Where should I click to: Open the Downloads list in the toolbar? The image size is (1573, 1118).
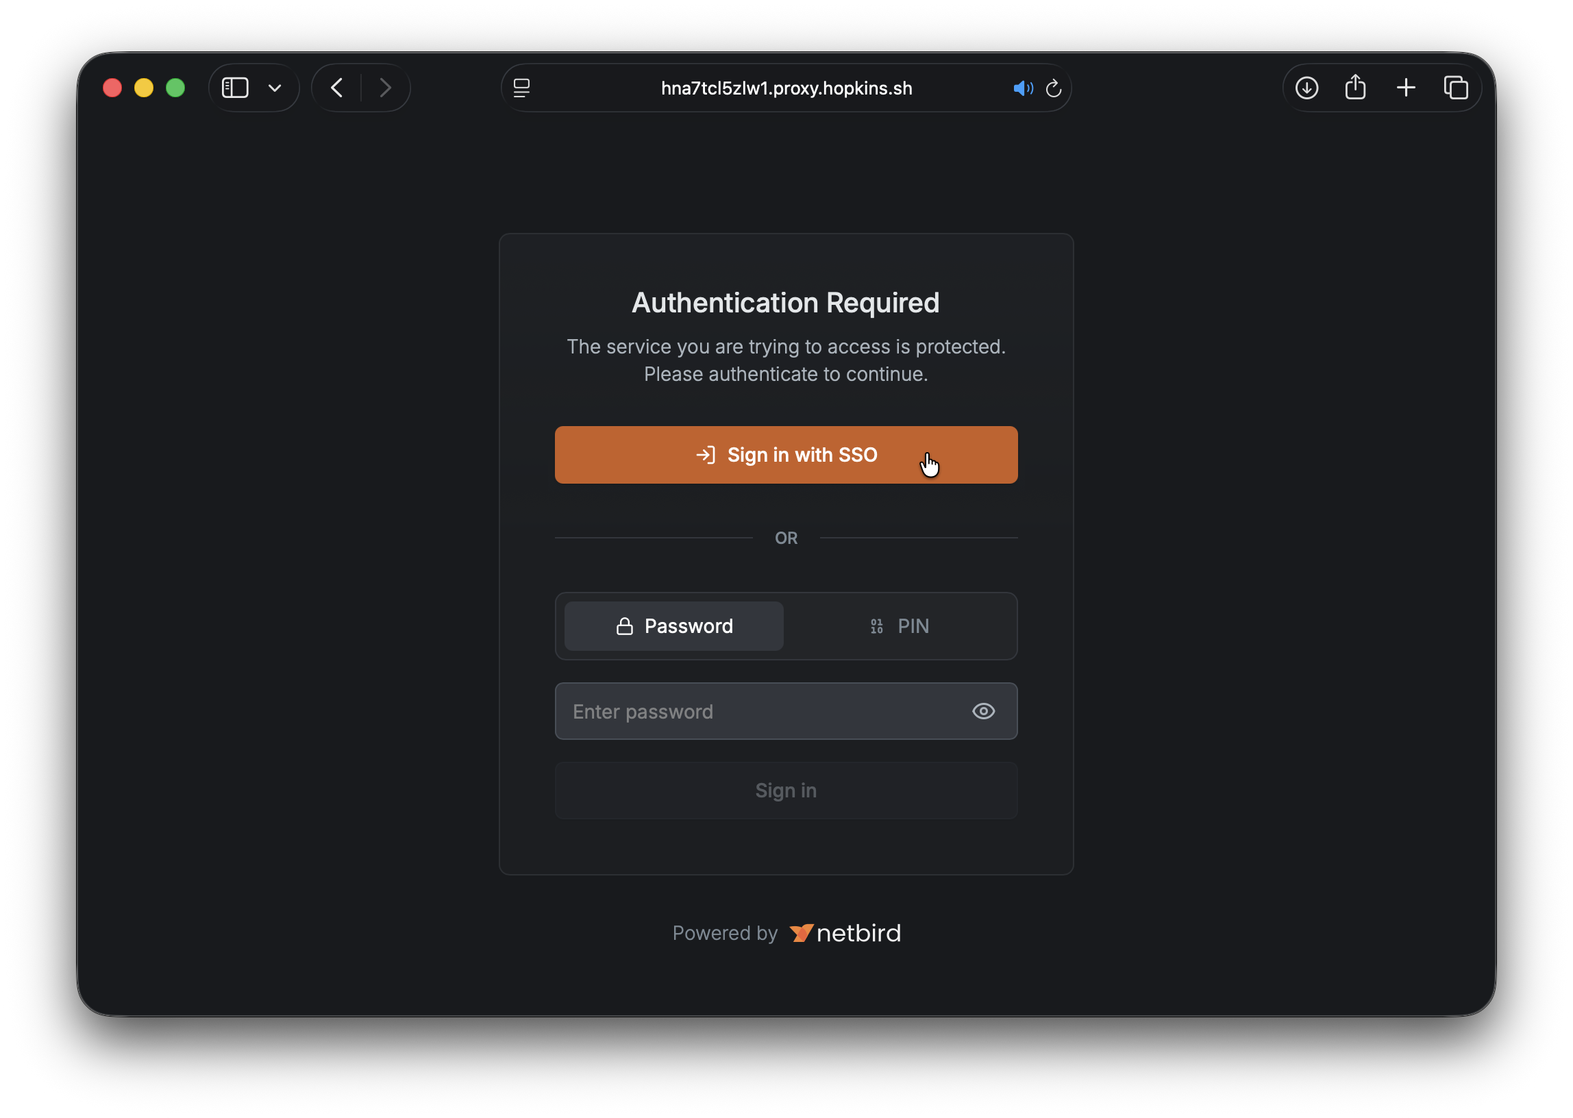click(1306, 88)
